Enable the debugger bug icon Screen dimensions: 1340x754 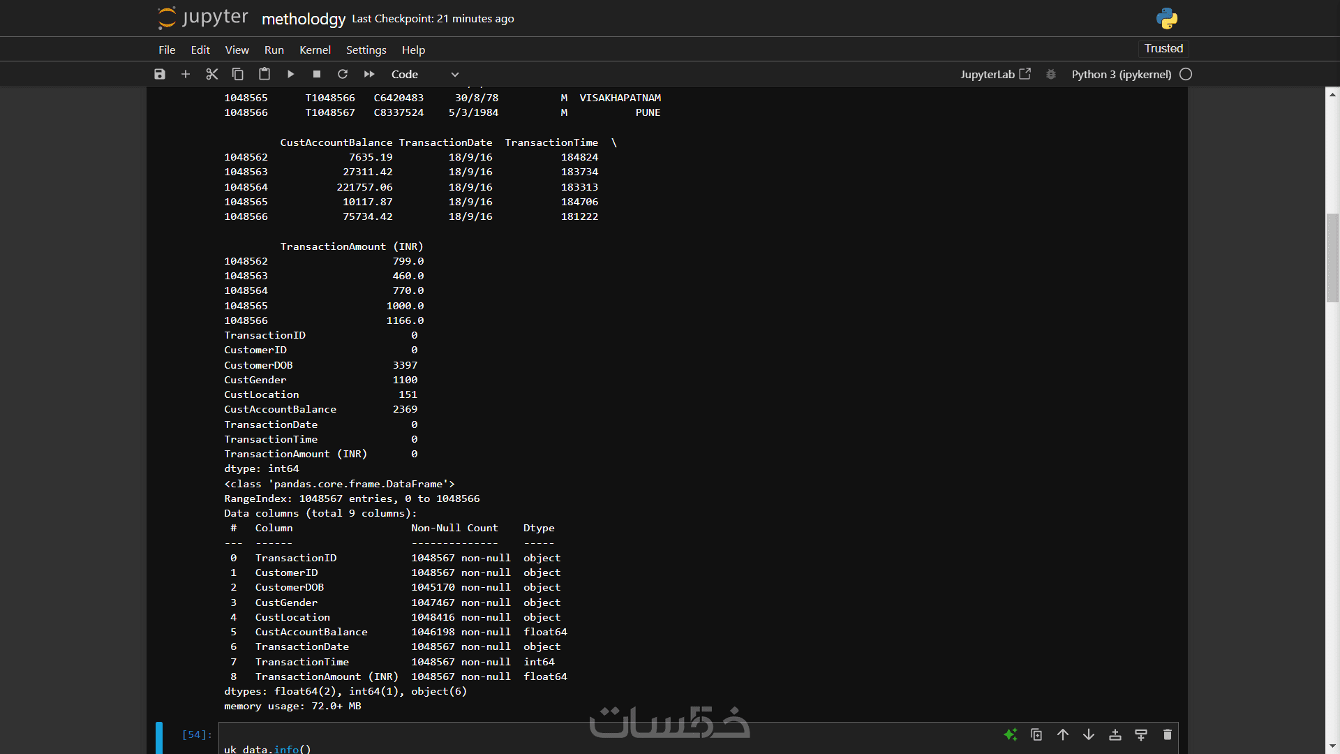(1051, 74)
